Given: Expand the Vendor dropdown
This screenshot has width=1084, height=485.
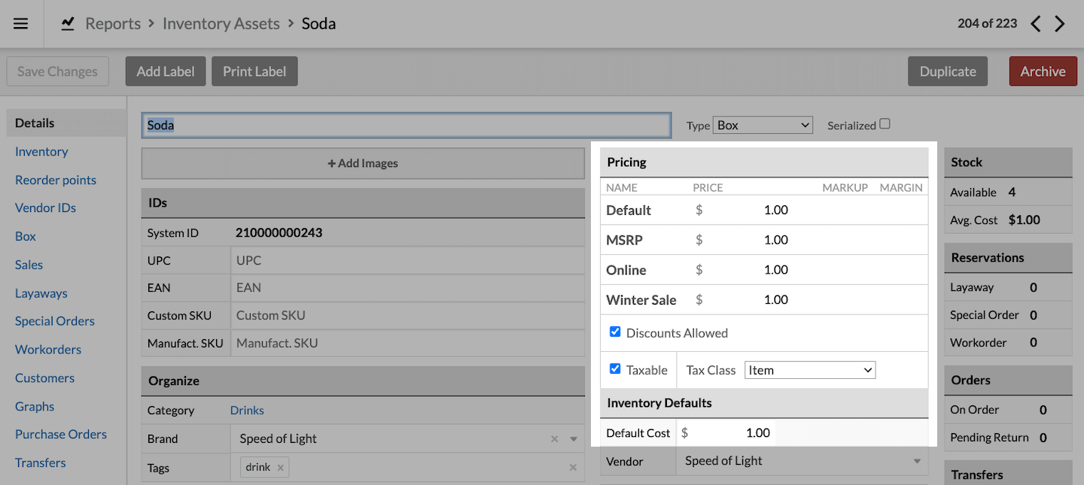Looking at the screenshot, I should (917, 461).
